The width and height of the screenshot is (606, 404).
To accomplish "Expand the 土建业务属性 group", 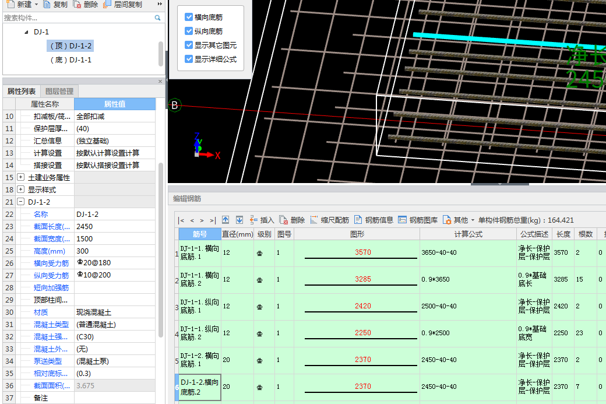I will pos(21,177).
